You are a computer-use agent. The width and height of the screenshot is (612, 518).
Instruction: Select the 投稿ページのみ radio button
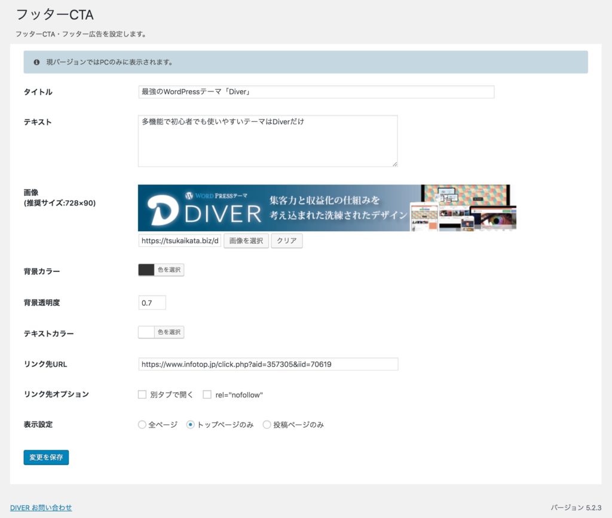267,424
